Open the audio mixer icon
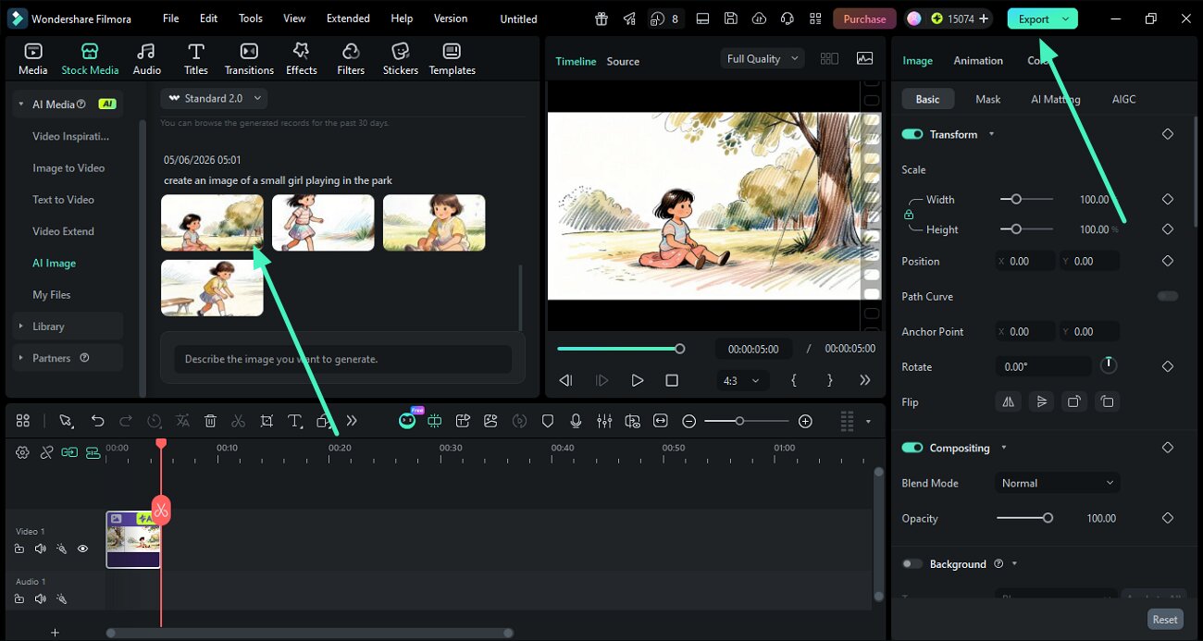Screen dimensions: 1203x641 [x=604, y=421]
